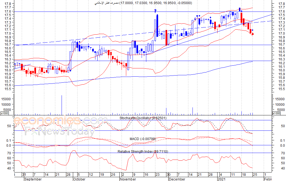Click the December month label
The width and height of the screenshot is (286, 181).
(x=177, y=179)
